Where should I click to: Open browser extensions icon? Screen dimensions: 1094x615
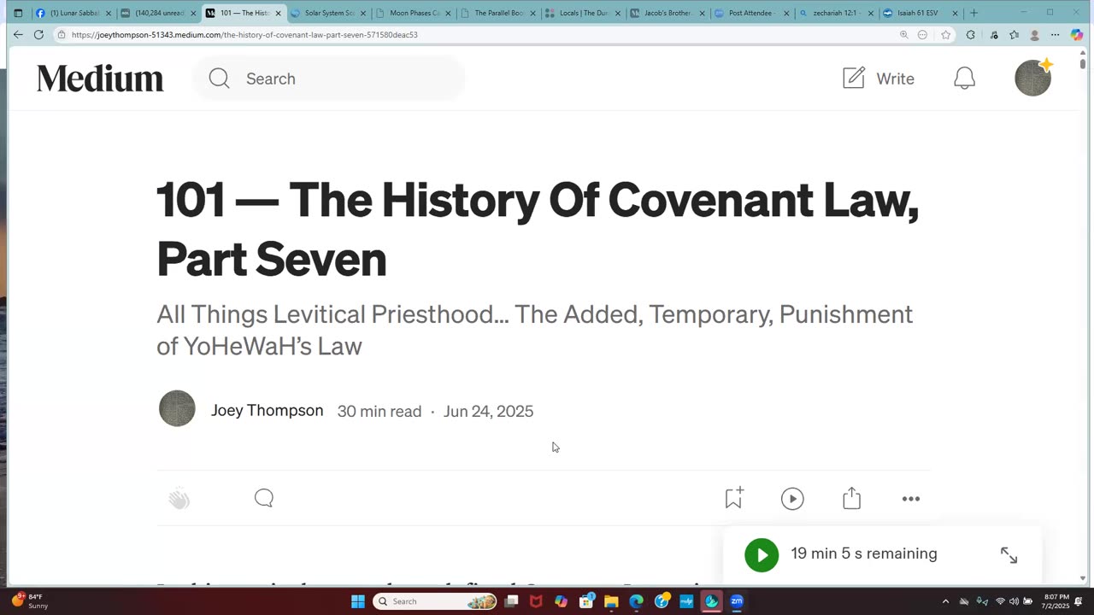[x=970, y=35]
